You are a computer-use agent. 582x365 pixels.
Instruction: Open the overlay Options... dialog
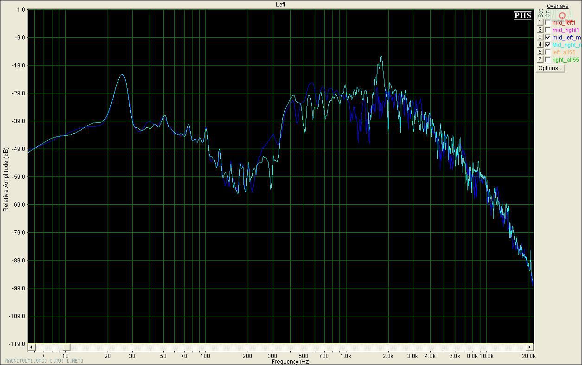coord(550,68)
